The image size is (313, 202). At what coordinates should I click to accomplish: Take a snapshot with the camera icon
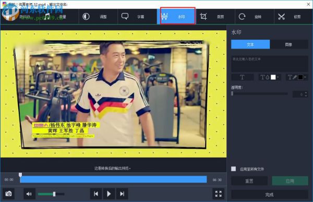8,194
